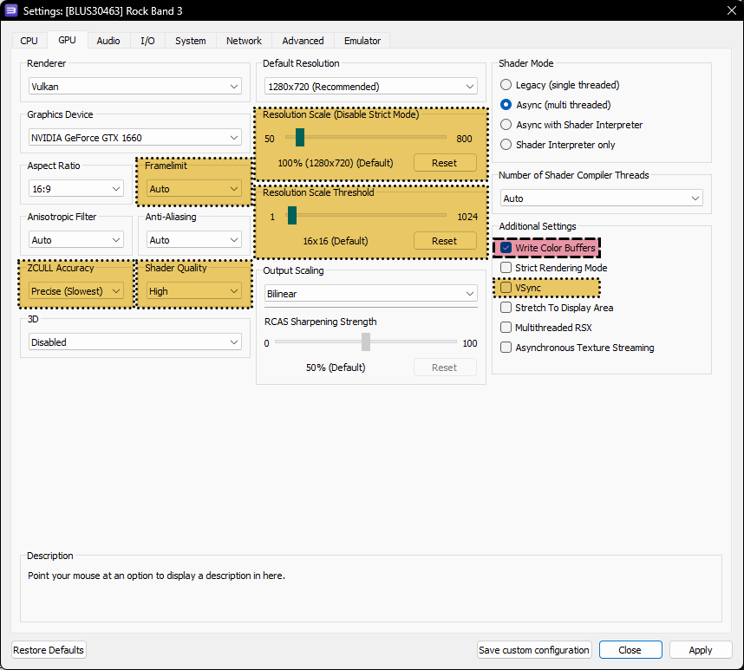
Task: Toggle the VSync checkbox
Action: pyautogui.click(x=521, y=288)
